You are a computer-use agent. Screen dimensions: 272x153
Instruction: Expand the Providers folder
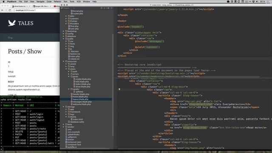[x=66, y=24]
